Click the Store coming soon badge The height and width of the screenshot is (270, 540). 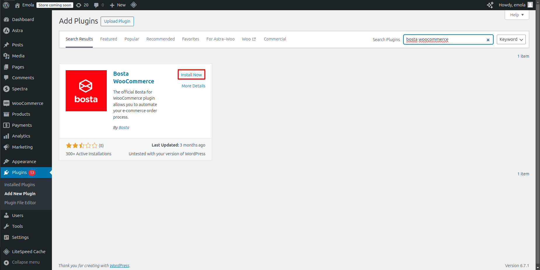point(55,5)
